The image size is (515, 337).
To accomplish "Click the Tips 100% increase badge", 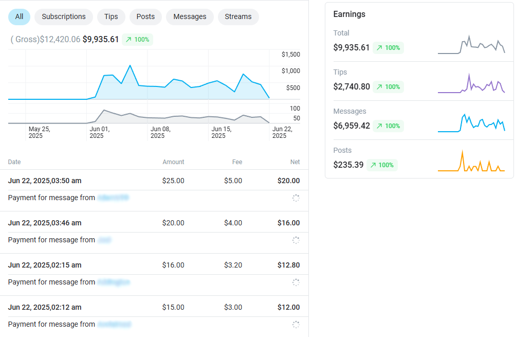I will 388,87.
